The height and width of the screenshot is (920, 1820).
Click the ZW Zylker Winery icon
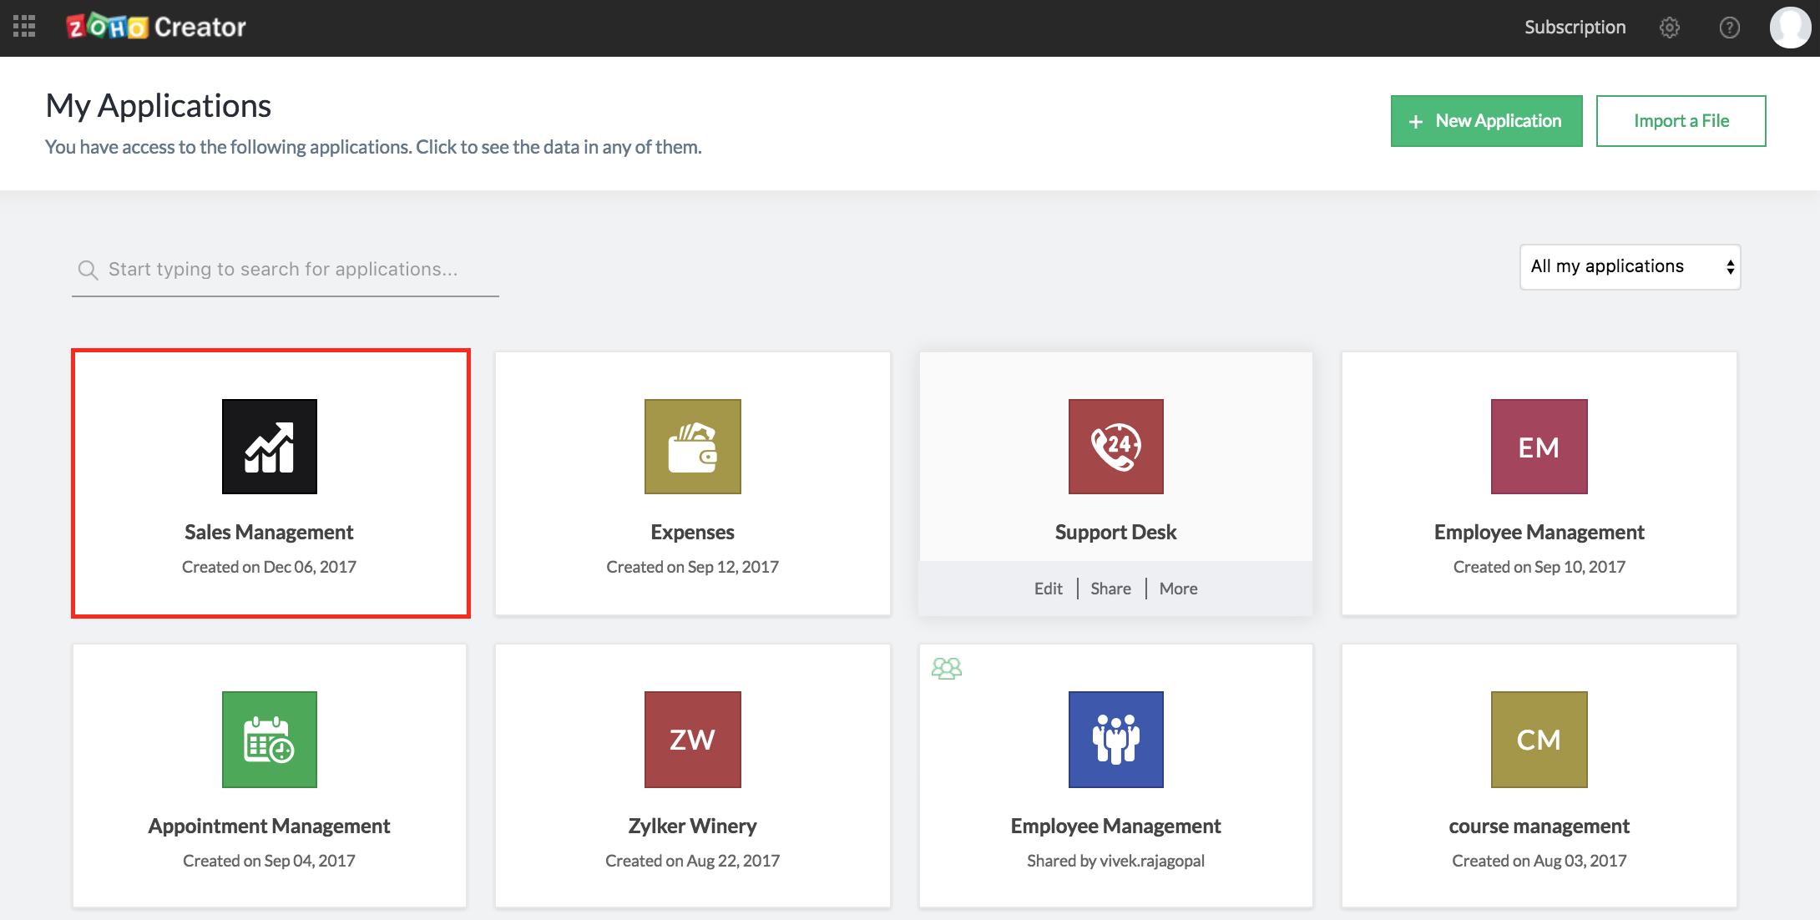(x=693, y=740)
